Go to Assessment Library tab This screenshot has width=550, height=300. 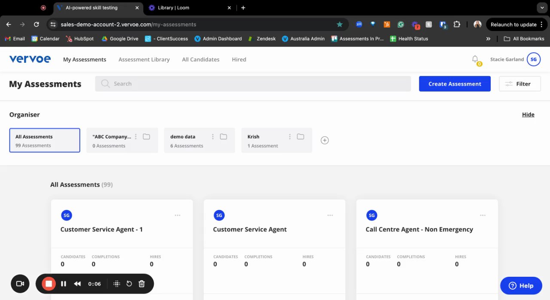(x=144, y=59)
